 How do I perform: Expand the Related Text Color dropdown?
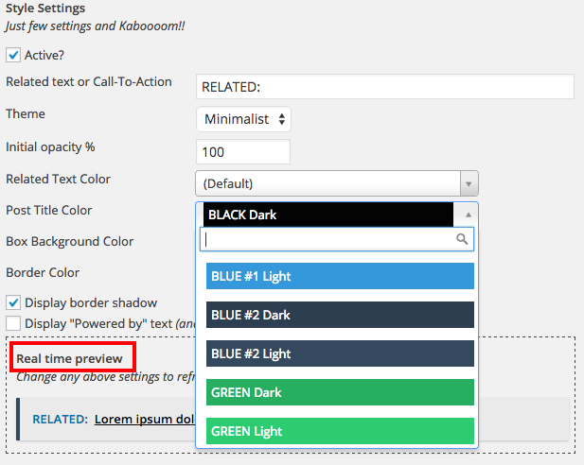click(336, 183)
